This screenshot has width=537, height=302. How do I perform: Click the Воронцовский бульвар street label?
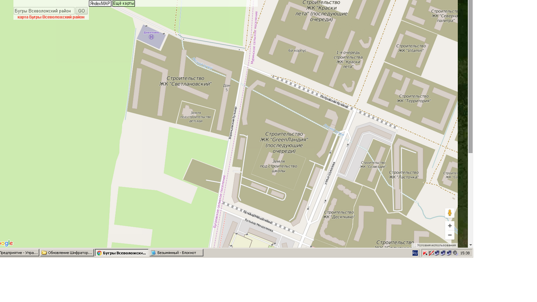coord(232,123)
